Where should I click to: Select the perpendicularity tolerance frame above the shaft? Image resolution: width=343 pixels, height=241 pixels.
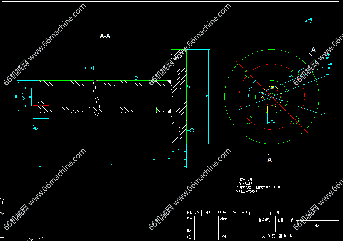pos(86,68)
